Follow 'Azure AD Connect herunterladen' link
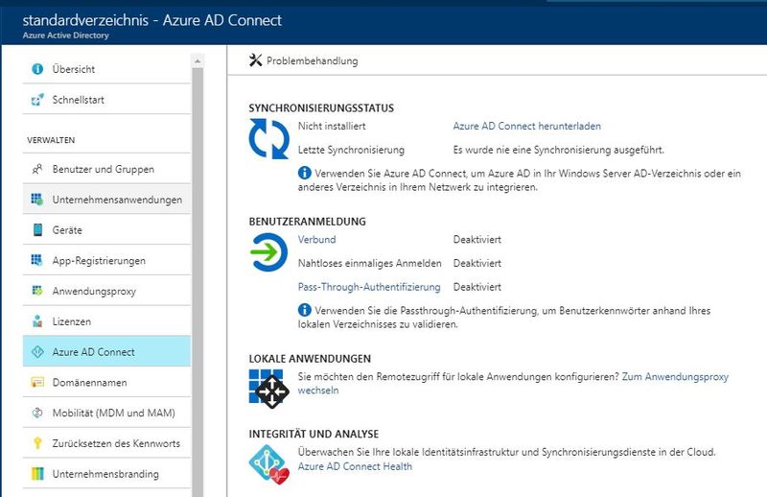This screenshot has height=497, width=767. tap(526, 126)
